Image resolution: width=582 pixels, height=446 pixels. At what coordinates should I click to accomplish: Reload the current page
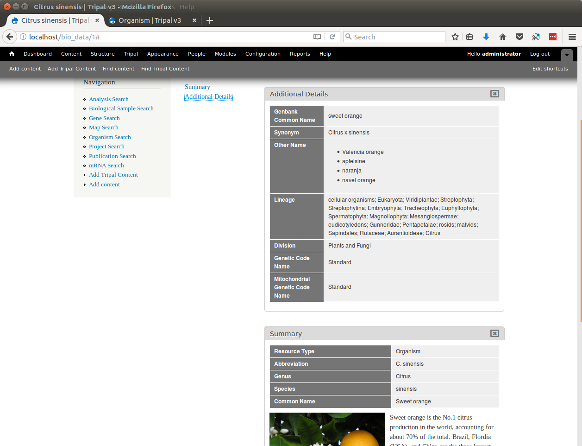coord(332,37)
